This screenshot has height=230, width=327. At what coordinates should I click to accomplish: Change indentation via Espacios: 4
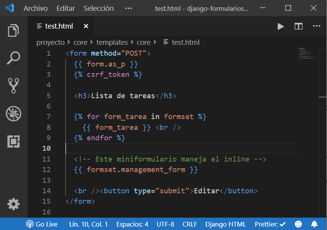(132, 224)
